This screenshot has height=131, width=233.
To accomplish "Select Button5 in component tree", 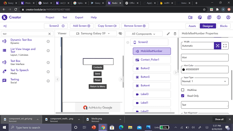I will [152, 77].
